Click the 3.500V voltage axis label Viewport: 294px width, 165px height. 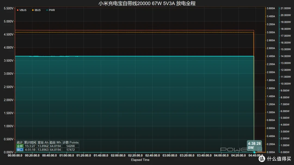[9, 61]
